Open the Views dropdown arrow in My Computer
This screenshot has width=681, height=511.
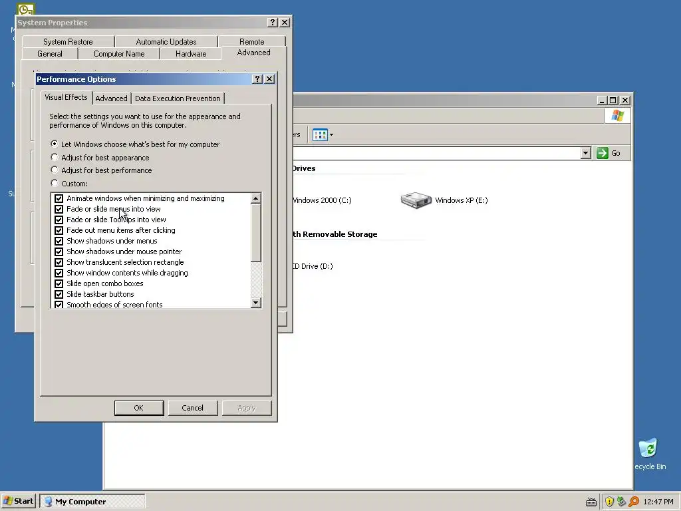pos(331,134)
